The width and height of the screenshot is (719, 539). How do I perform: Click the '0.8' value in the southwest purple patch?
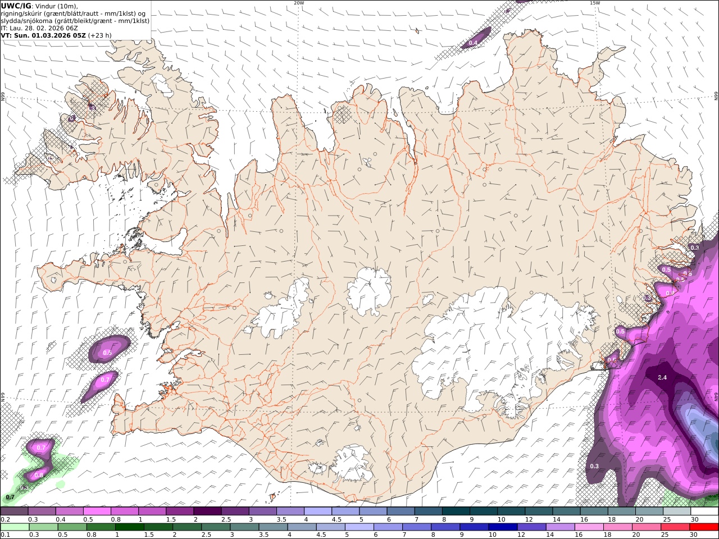pyautogui.click(x=39, y=475)
